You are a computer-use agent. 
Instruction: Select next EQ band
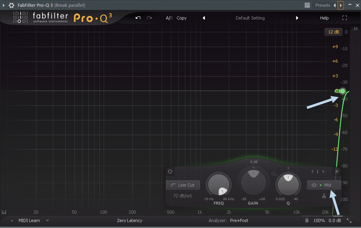pos(323,171)
